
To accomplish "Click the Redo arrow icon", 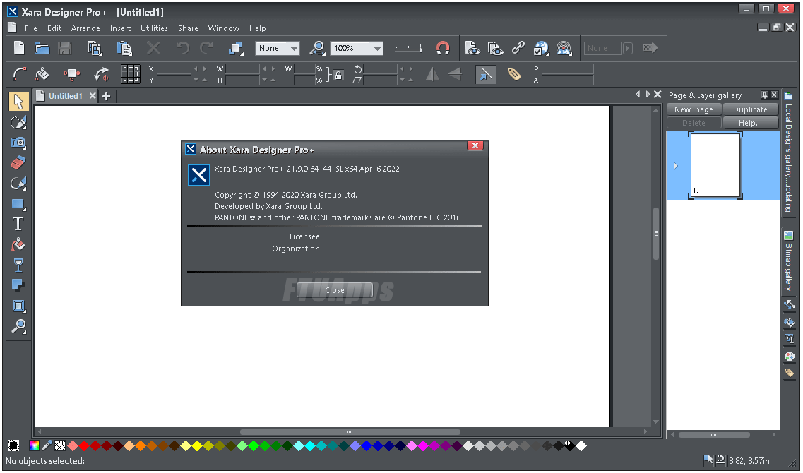I will [x=206, y=48].
